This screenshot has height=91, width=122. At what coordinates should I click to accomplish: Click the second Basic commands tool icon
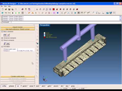8,35
